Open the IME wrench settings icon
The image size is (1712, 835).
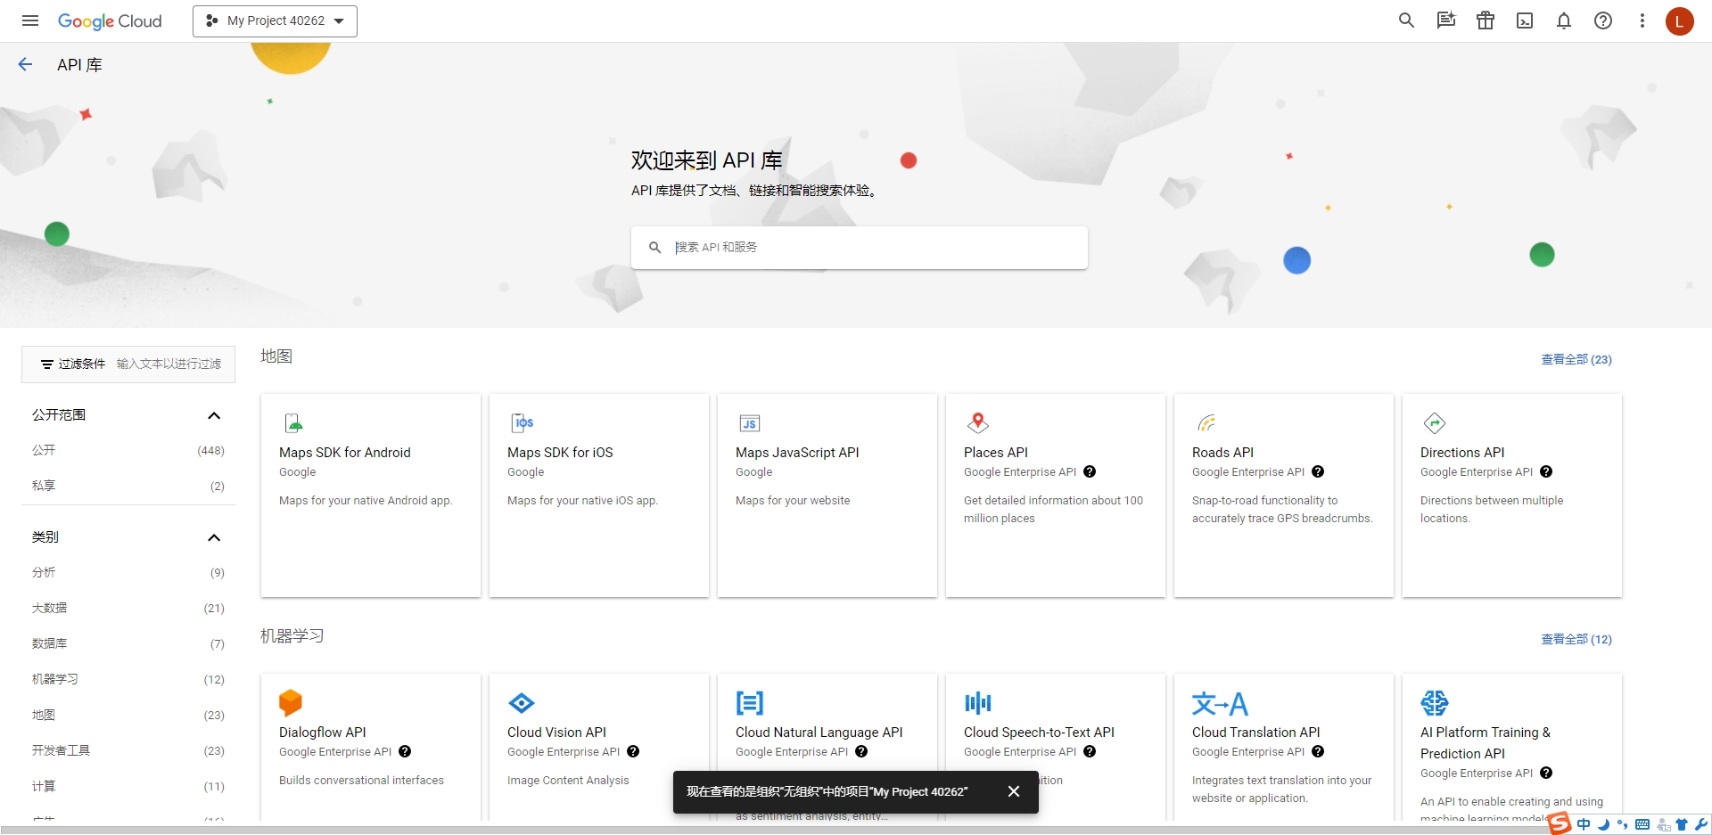point(1701,824)
